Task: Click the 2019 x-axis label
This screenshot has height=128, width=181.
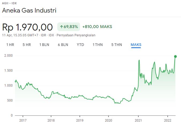Action: tap(80, 121)
